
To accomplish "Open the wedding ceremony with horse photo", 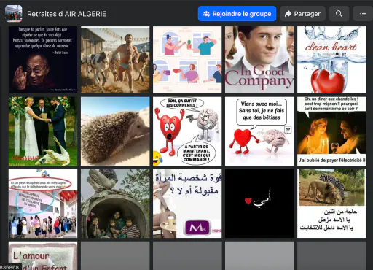I will (x=43, y=131).
